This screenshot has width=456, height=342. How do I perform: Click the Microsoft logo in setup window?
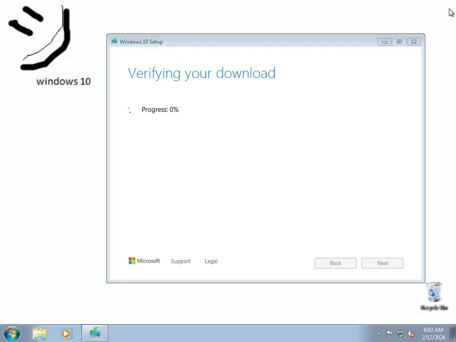tap(144, 261)
